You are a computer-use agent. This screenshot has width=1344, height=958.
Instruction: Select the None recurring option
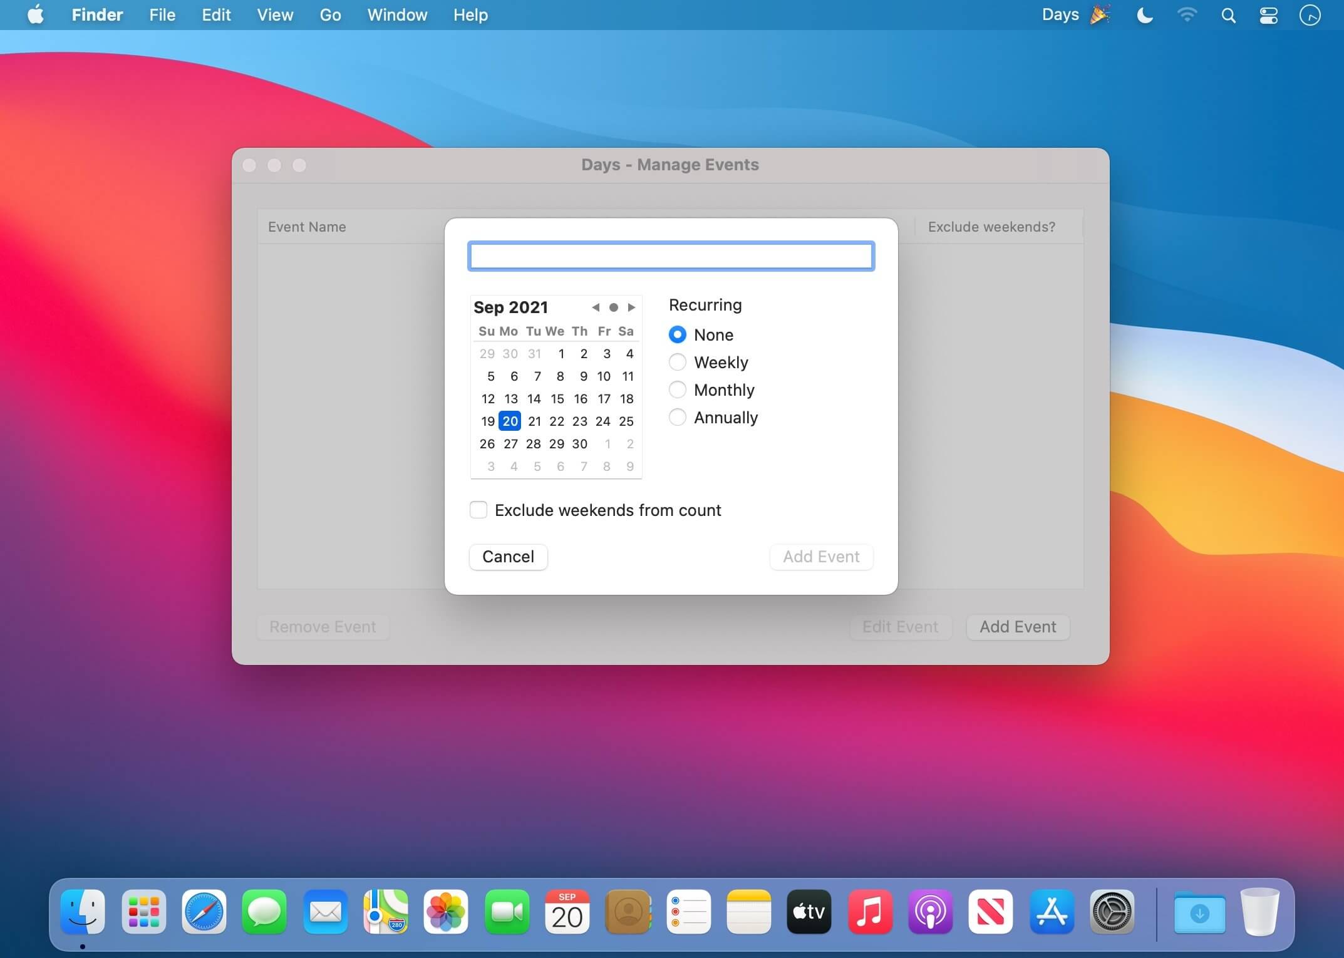point(678,335)
